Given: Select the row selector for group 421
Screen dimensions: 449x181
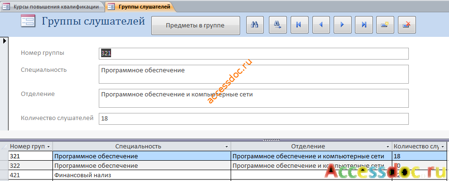Looking at the screenshot, I should click(4, 175).
